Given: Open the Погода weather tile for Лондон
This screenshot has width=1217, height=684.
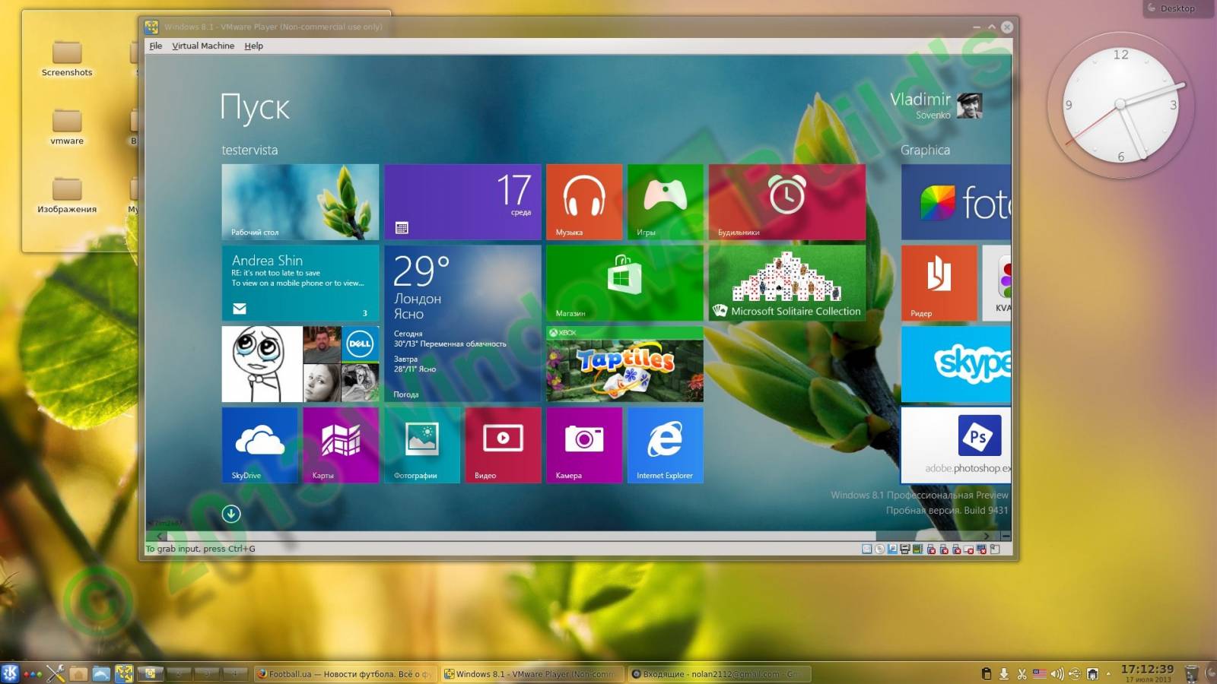Looking at the screenshot, I should pyautogui.click(x=462, y=323).
